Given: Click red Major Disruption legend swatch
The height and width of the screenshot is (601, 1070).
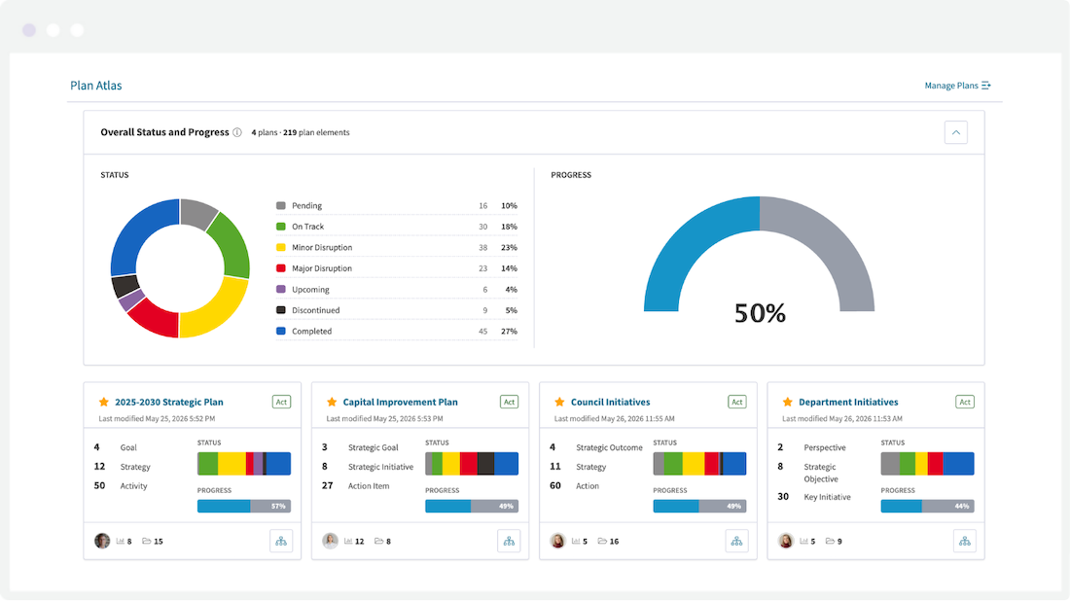Looking at the screenshot, I should [280, 268].
